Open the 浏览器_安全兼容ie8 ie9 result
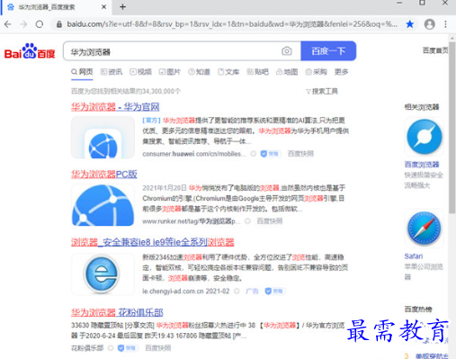Image resolution: width=456 pixels, height=359 pixels. 153,242
